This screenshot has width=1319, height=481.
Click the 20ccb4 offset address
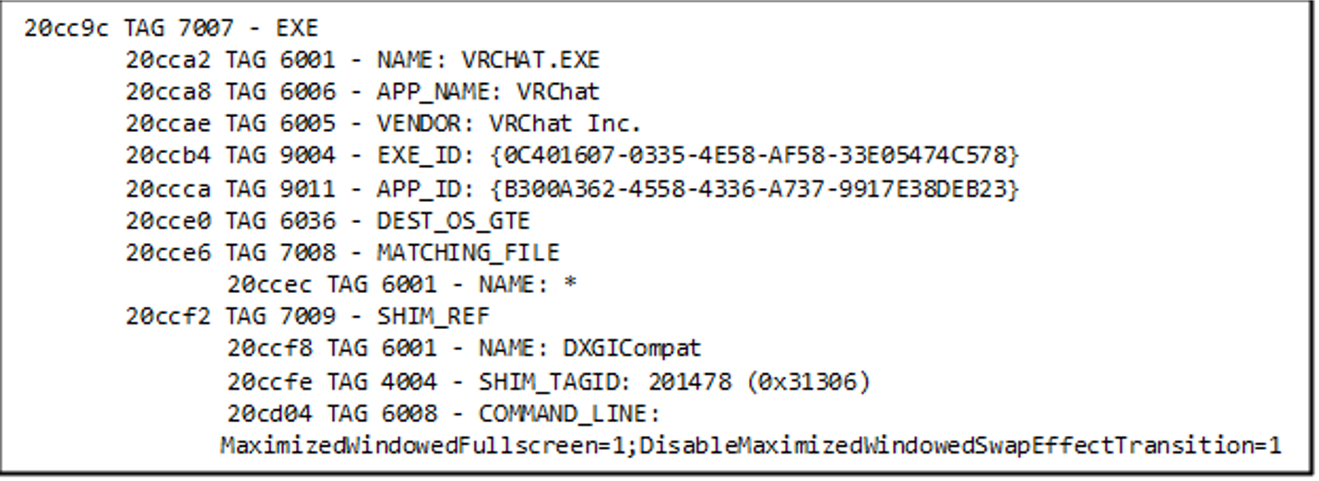pos(167,157)
